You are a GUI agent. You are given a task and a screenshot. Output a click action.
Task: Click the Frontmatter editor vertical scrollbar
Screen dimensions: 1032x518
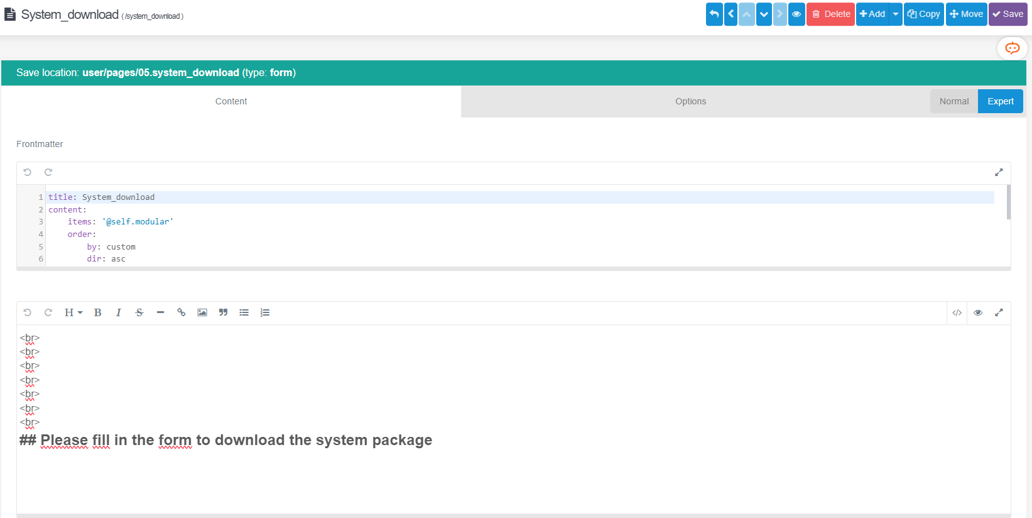tap(1009, 202)
